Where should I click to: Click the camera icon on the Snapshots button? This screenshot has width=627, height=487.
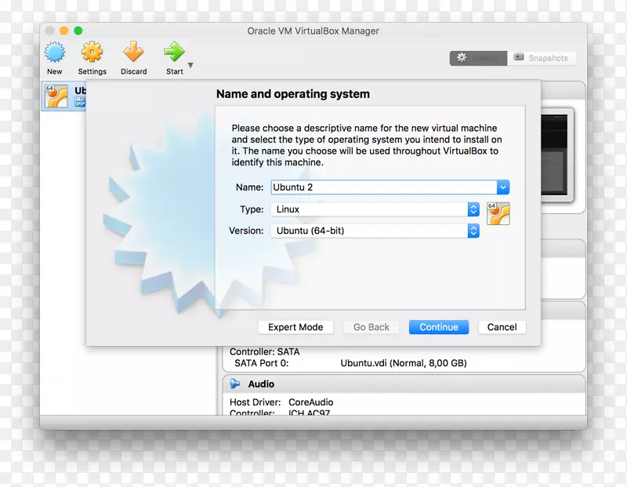tap(519, 57)
